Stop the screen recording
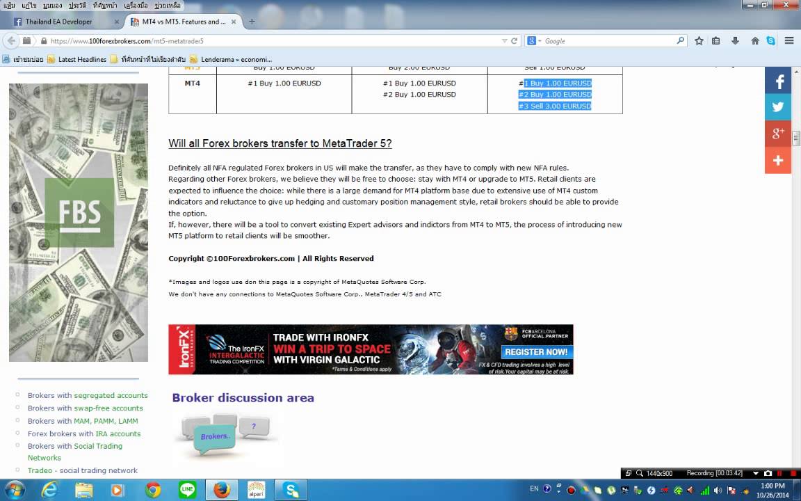The image size is (801, 501). click(793, 473)
